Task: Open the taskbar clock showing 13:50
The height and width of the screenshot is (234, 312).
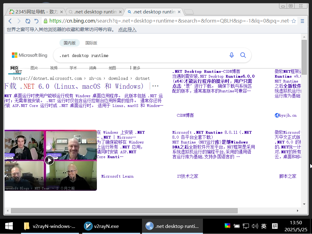Action: [x=296, y=226]
